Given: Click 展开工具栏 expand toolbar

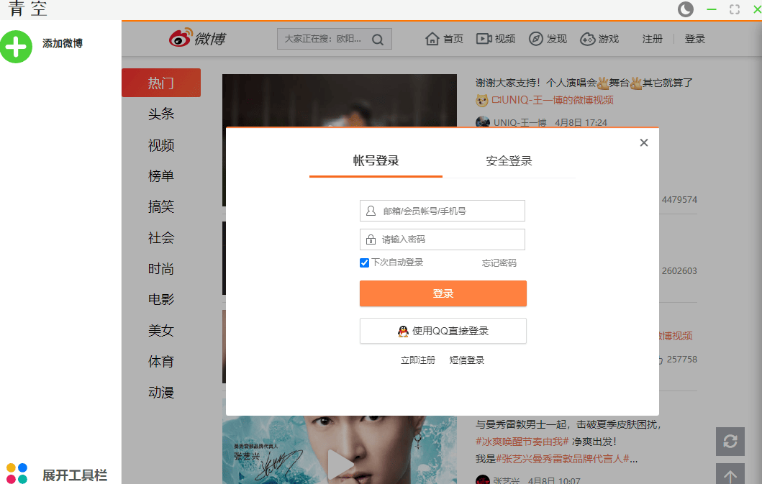Looking at the screenshot, I should [x=75, y=475].
